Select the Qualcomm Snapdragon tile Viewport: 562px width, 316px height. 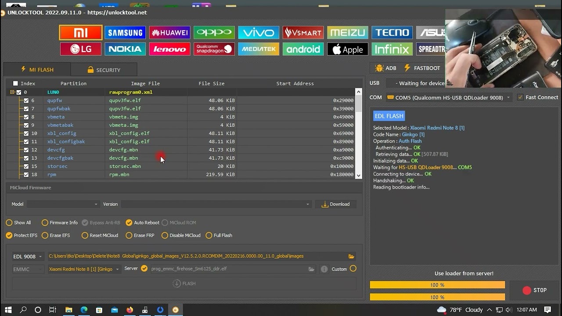214,49
